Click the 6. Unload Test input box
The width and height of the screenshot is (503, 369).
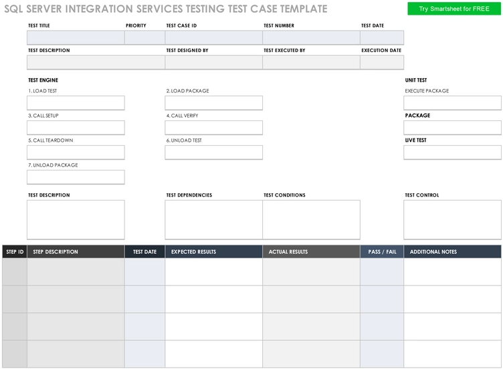point(213,152)
